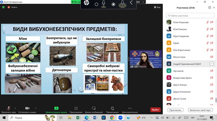Viewport: 217px width, 121px height.
Task: Select HP wide-range microphone radio button
Action: coord(114,4)
